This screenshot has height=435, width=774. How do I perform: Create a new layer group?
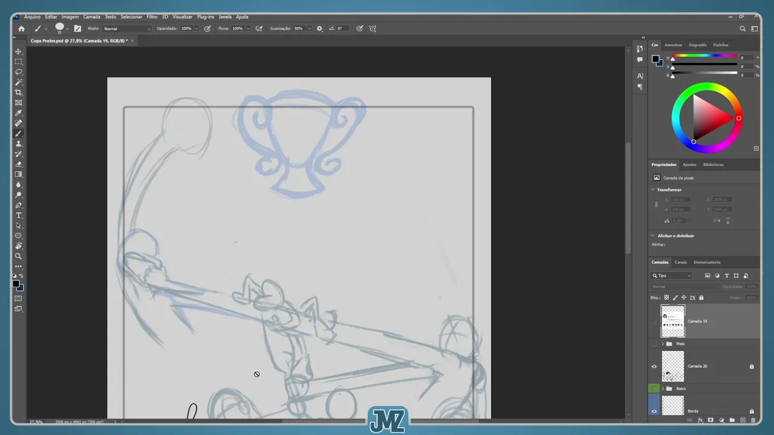[x=732, y=420]
